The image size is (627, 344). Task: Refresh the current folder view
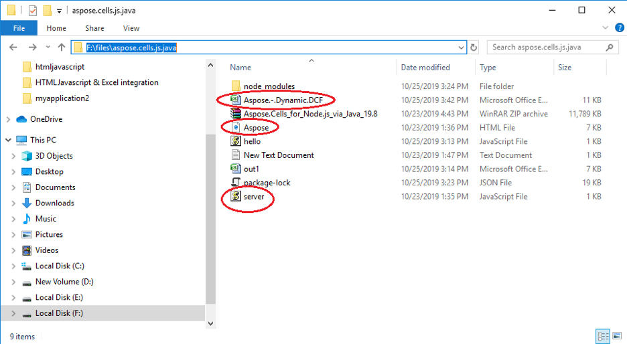[x=474, y=48]
